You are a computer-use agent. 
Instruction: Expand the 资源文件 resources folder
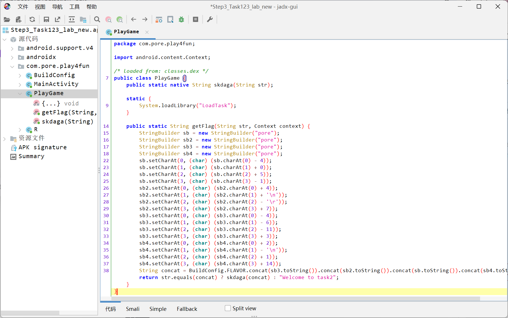5,139
